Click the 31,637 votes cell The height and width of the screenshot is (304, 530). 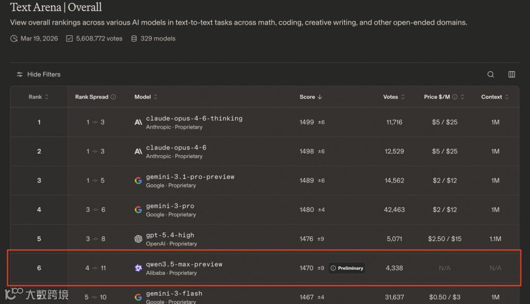395,297
